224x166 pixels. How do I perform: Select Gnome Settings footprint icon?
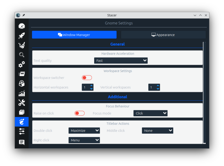(22, 122)
